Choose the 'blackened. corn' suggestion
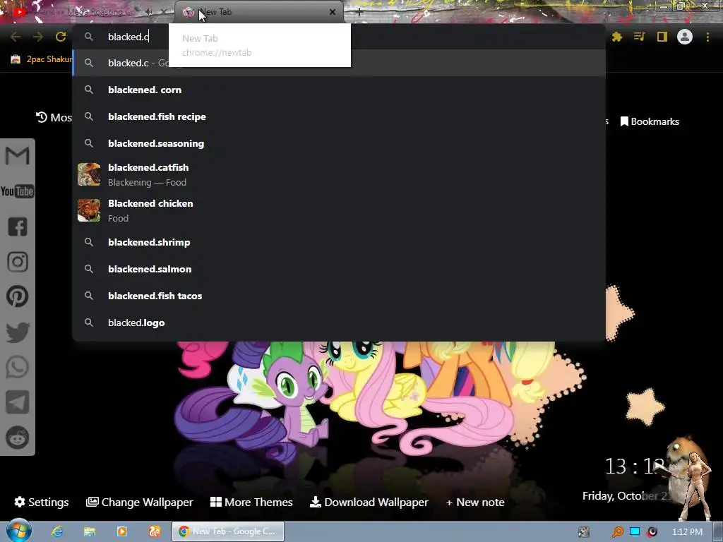The height and width of the screenshot is (542, 723). point(339,90)
